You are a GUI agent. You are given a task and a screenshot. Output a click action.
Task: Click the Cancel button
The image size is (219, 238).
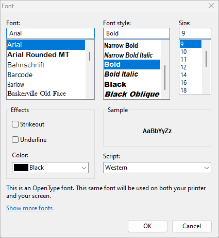click(x=192, y=226)
